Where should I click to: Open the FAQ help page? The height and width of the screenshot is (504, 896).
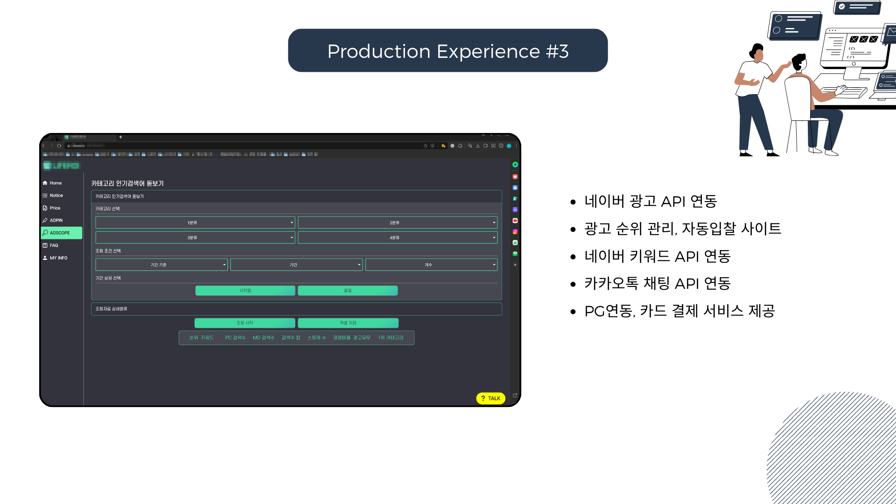click(54, 245)
